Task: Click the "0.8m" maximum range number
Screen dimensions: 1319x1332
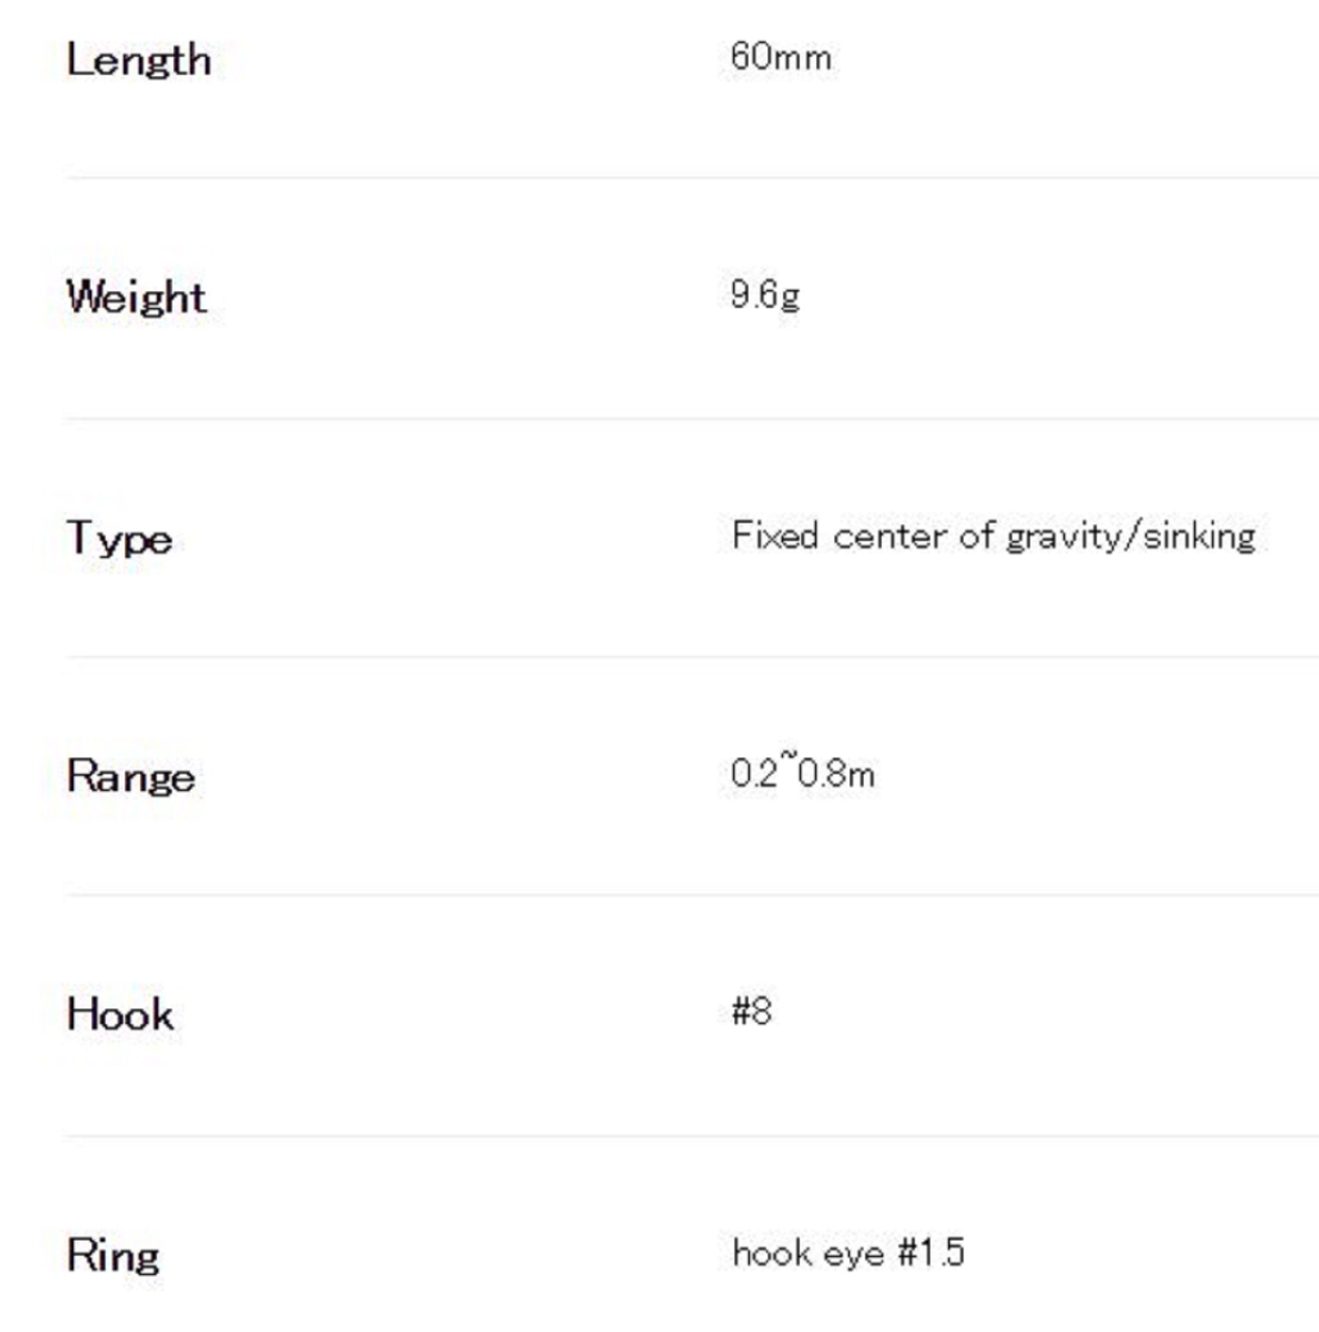Action: (x=836, y=775)
